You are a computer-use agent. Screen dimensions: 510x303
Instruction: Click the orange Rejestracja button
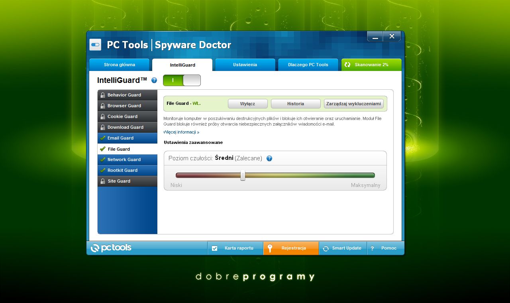coord(291,248)
